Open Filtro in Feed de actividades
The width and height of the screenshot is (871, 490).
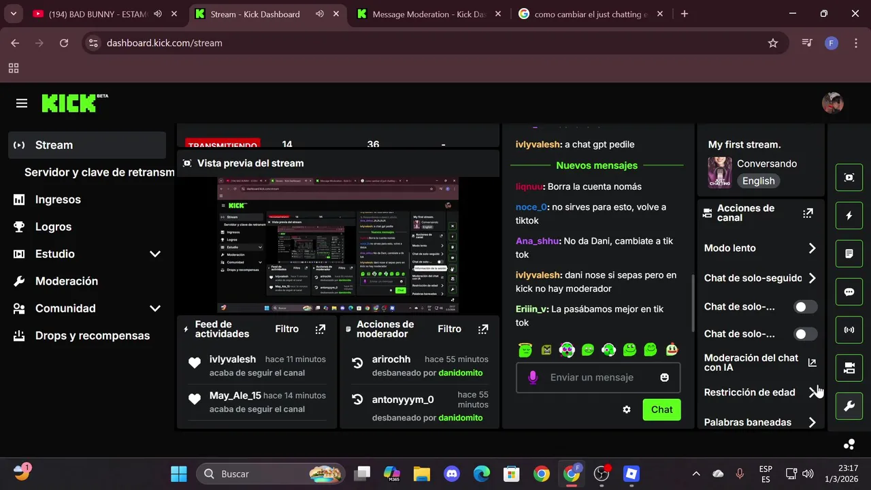pyautogui.click(x=287, y=329)
